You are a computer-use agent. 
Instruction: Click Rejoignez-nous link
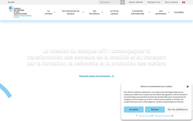[154, 2]
